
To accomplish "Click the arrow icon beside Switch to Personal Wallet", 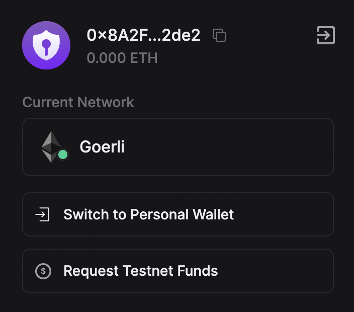I will (43, 215).
